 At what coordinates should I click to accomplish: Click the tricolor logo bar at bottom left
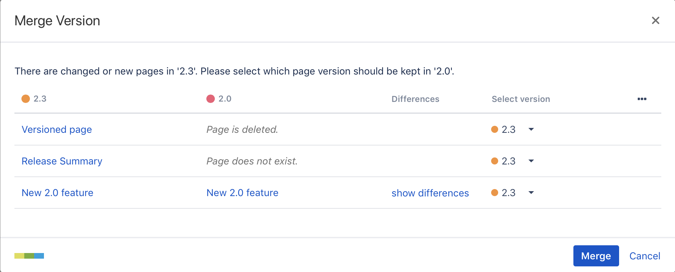(29, 256)
